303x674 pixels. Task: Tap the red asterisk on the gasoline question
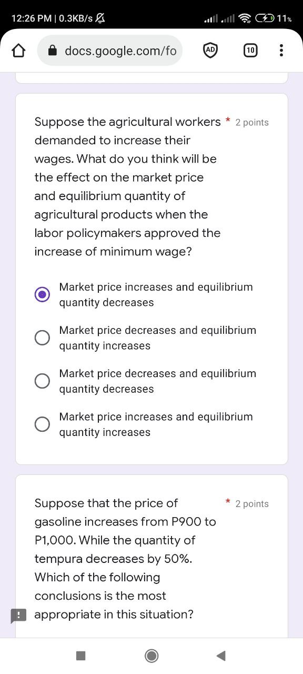227,501
